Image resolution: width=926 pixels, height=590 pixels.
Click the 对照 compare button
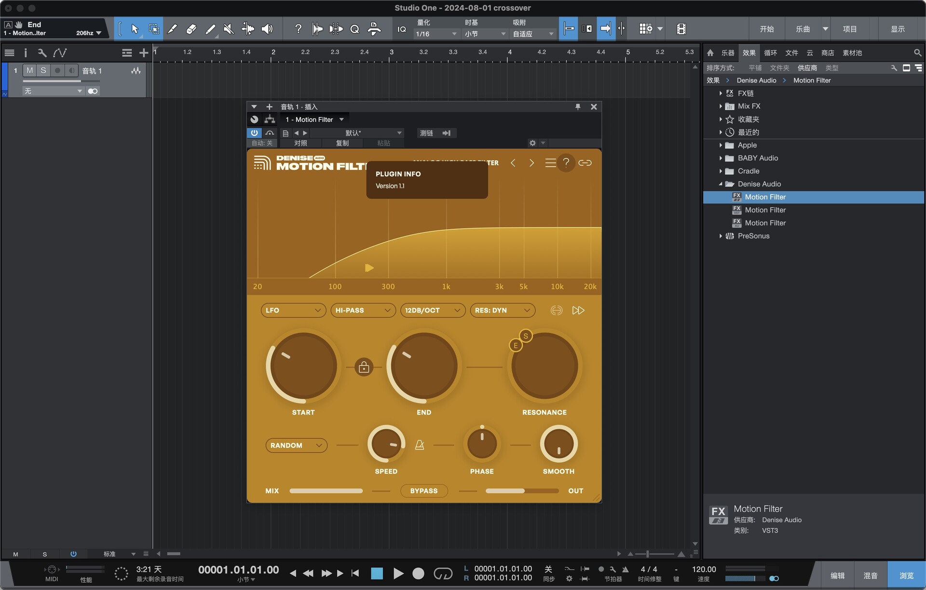pyautogui.click(x=300, y=143)
